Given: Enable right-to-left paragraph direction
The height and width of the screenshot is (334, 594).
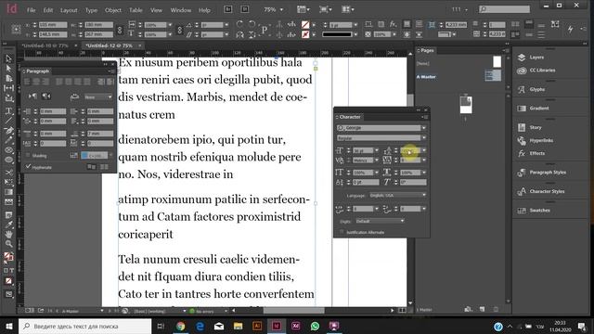Looking at the screenshot, I should (x=46, y=96).
